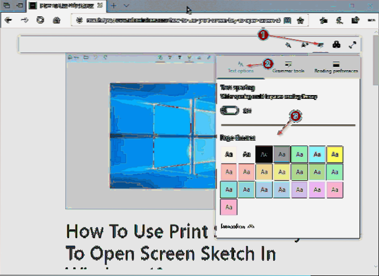Screen dimensions: 379x276
Task: Add page to favorites with star icon
Action: pyautogui.click(x=300, y=20)
